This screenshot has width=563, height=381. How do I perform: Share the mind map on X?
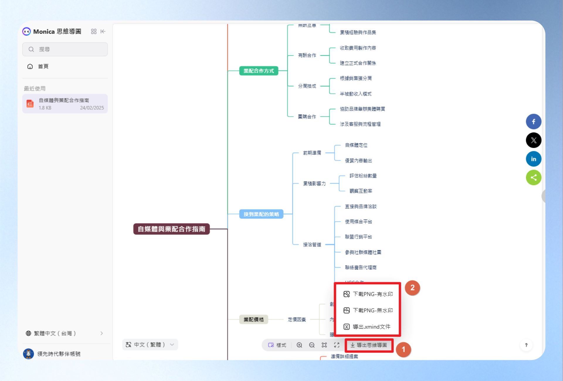533,140
